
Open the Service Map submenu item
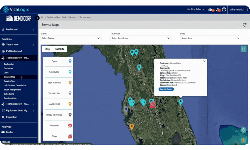click(9, 77)
